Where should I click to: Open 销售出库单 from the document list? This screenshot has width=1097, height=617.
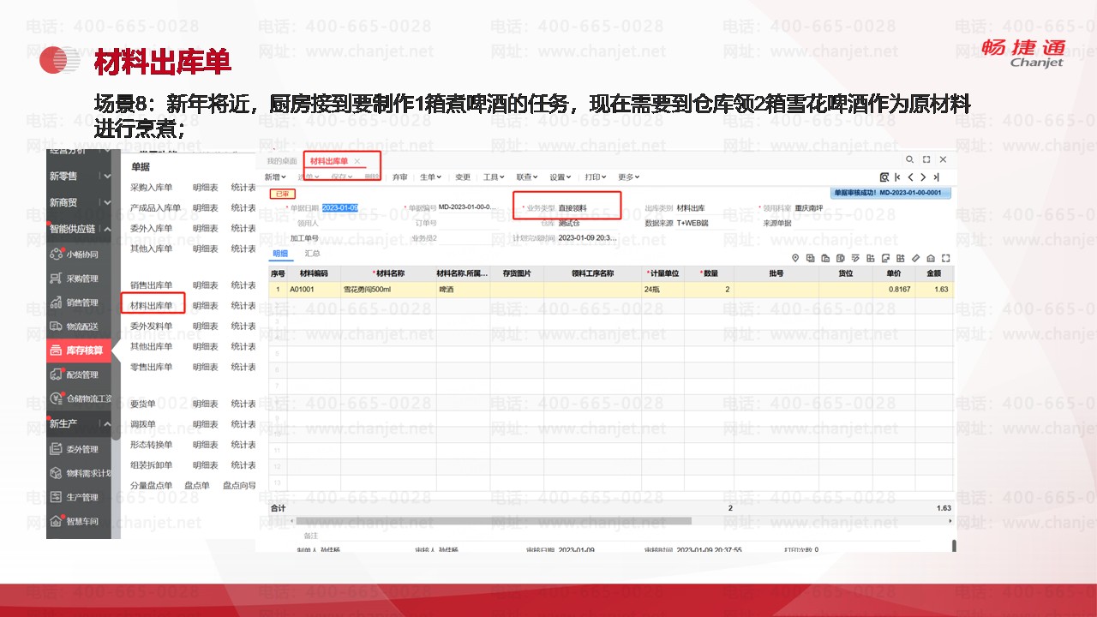coord(151,285)
